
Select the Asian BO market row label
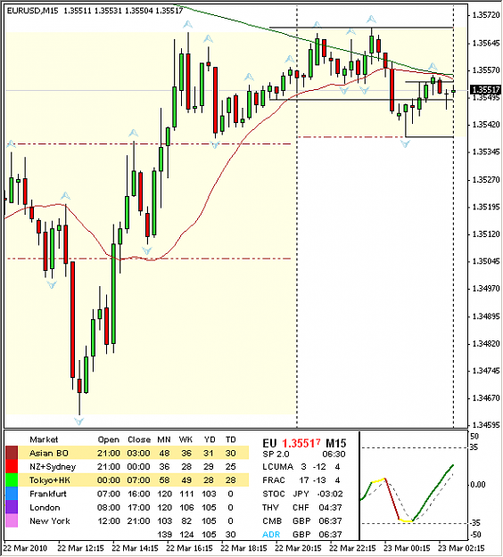coord(49,454)
